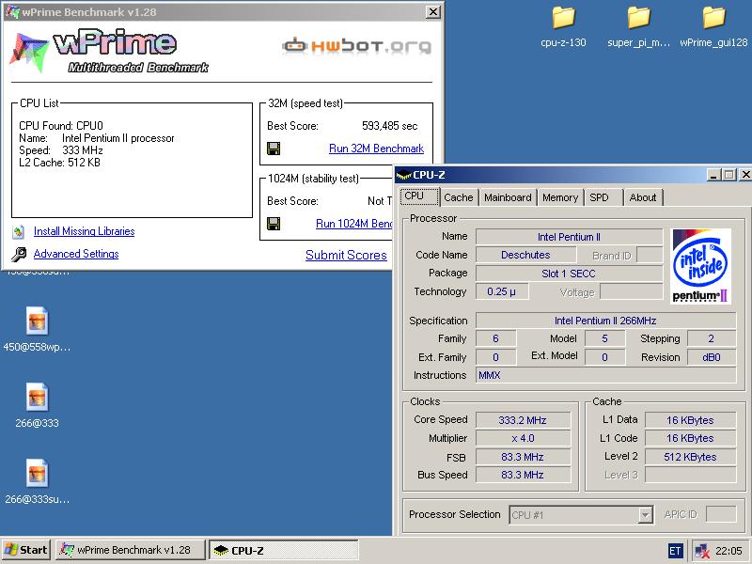The image size is (752, 564).
Task: Click the Package Slot 1 SECC field
Action: click(569, 274)
